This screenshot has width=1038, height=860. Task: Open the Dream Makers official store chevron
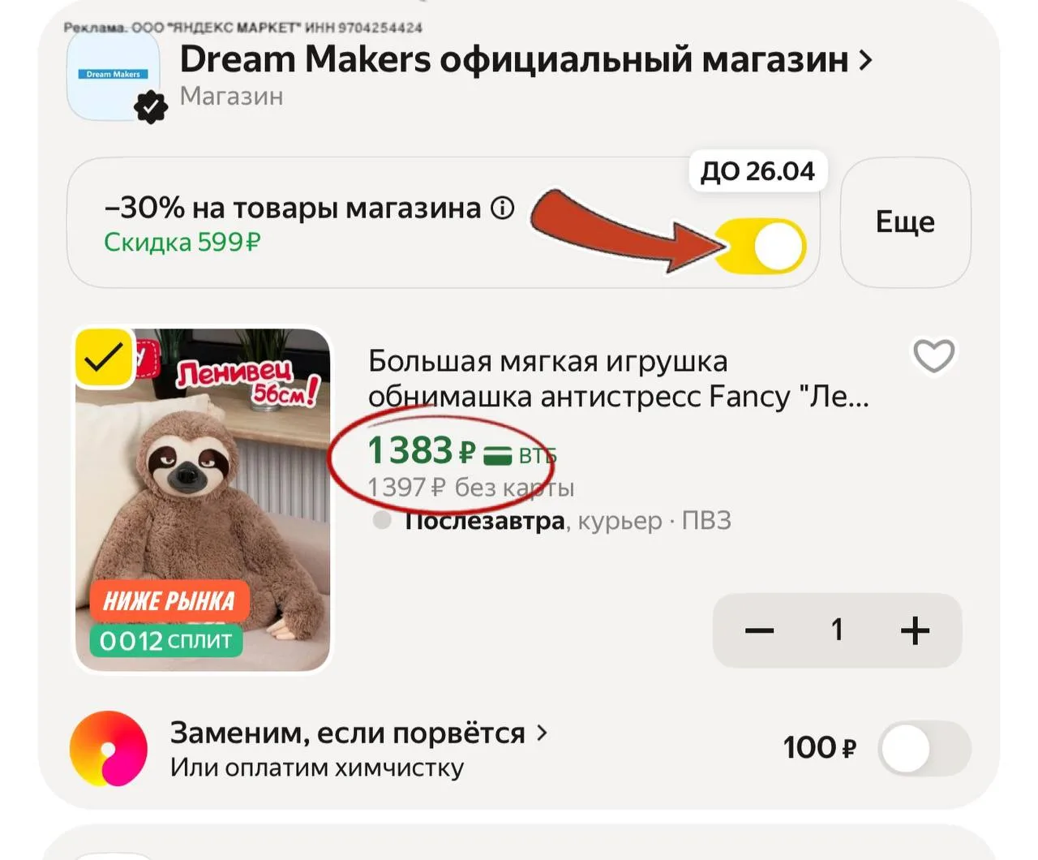click(865, 60)
